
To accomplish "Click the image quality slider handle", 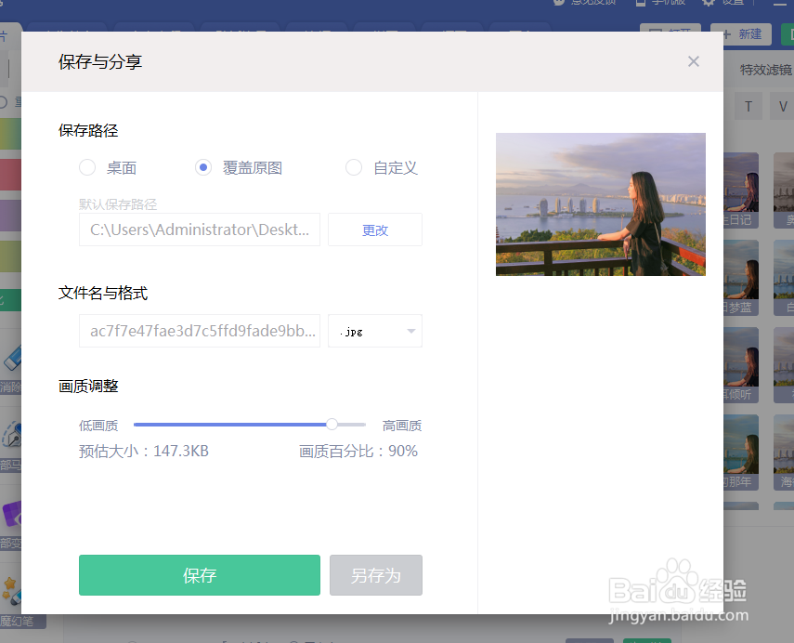I will (x=332, y=424).
